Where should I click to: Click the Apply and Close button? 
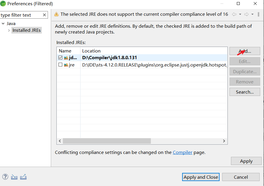pyautogui.click(x=201, y=177)
